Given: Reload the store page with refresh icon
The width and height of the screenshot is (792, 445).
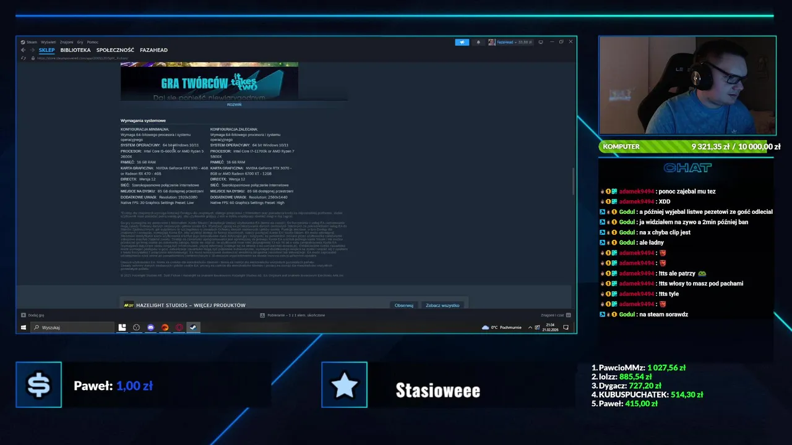Looking at the screenshot, I should pos(24,58).
